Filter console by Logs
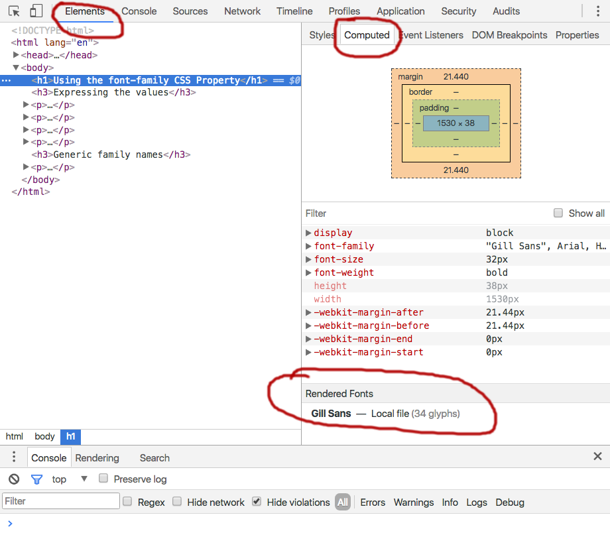The height and width of the screenshot is (535, 610). (477, 503)
